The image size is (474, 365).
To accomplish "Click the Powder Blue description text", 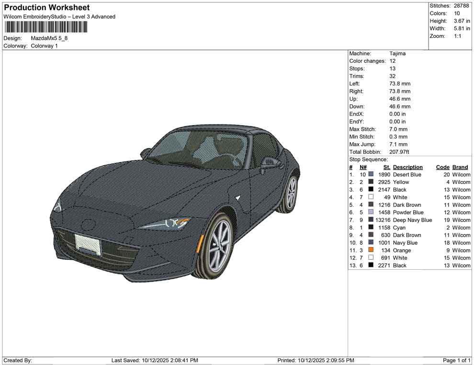I will (408, 212).
